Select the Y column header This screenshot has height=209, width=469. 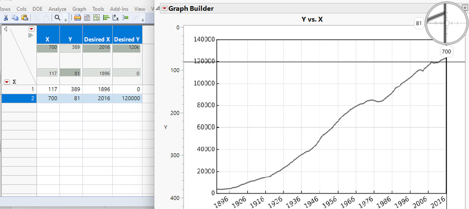click(x=71, y=34)
